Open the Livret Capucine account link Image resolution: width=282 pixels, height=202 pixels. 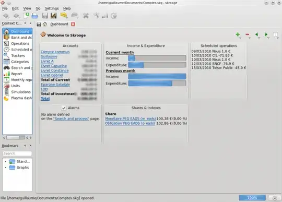[54, 66]
